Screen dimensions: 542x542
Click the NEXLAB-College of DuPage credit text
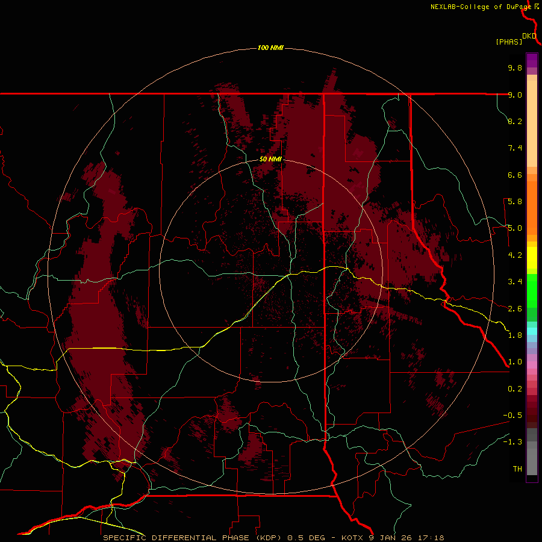(481, 7)
